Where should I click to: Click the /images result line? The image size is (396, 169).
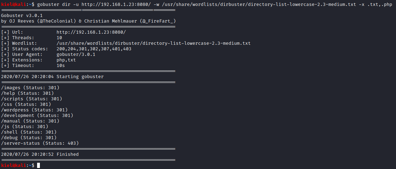coord(30,88)
